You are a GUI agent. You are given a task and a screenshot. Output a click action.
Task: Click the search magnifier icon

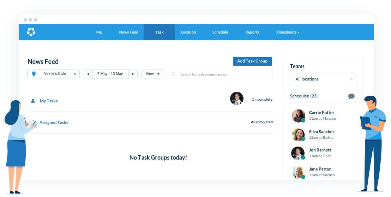click(174, 74)
